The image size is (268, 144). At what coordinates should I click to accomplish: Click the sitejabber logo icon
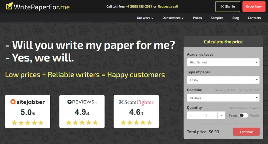pos(13,102)
